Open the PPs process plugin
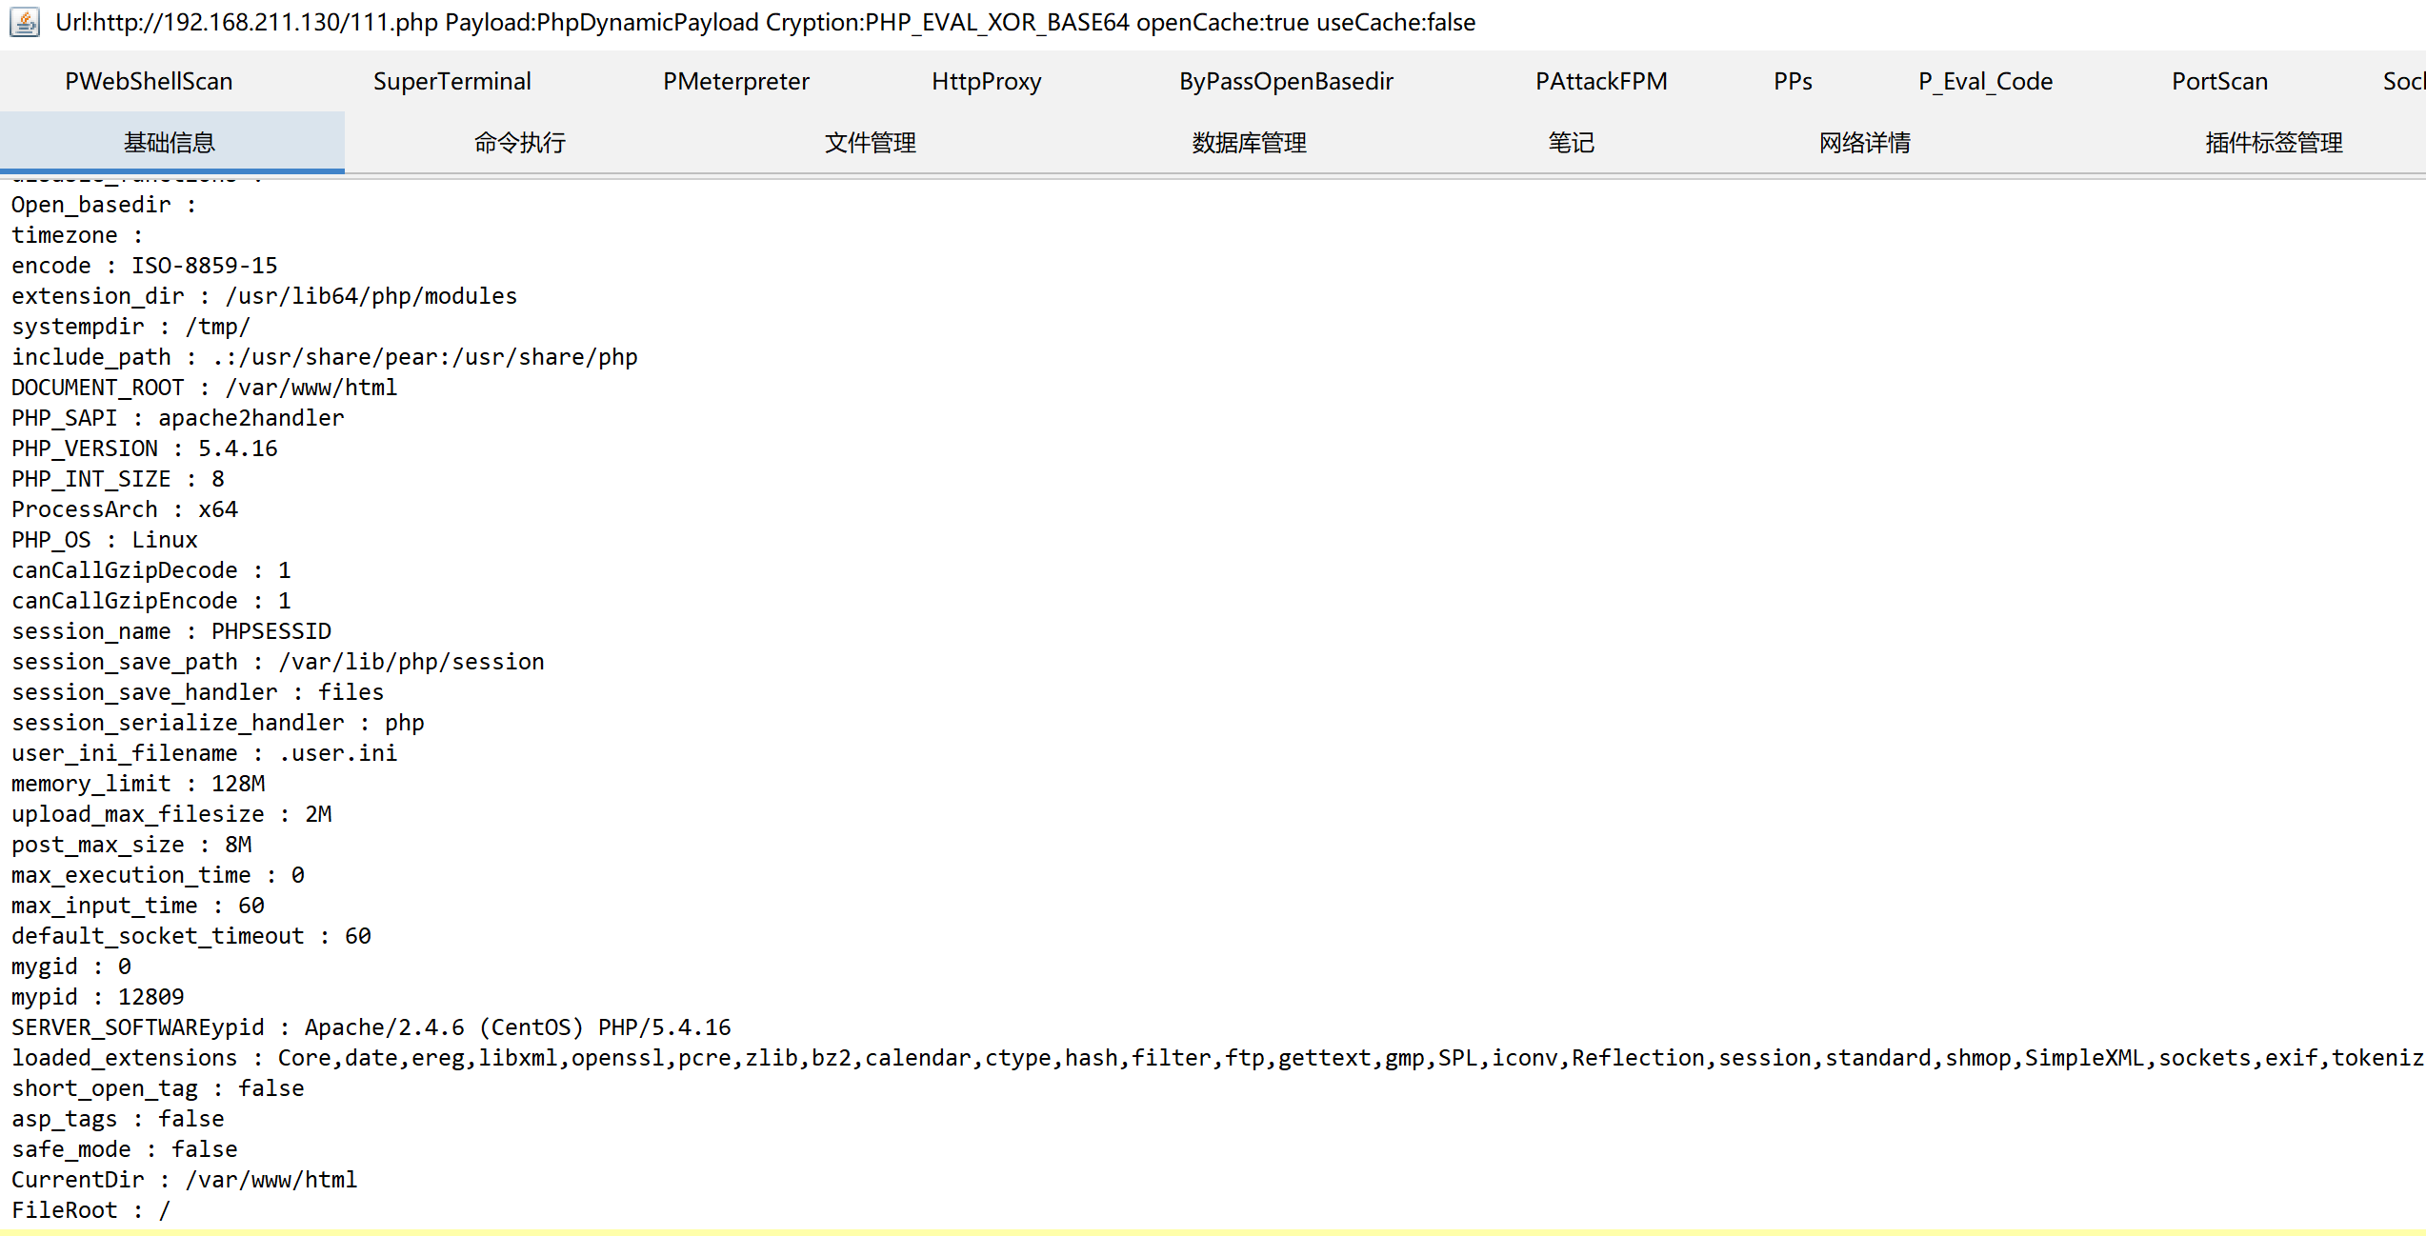 click(x=1793, y=81)
